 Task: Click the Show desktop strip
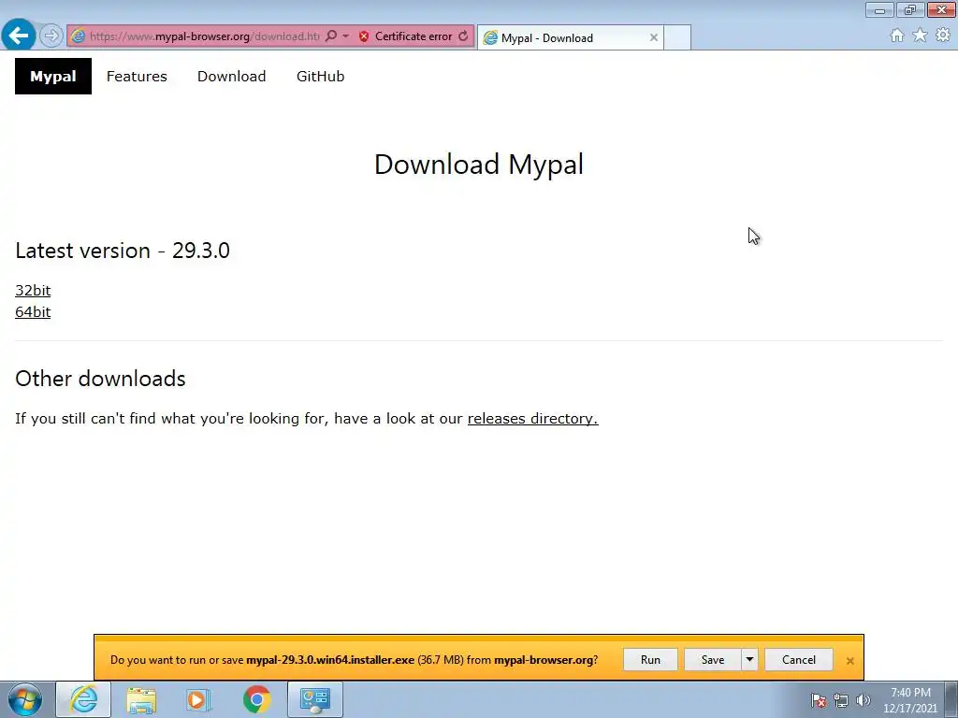click(x=951, y=699)
